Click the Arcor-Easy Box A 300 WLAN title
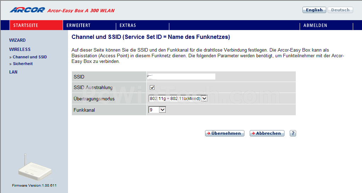362x193 pixels. (81, 11)
